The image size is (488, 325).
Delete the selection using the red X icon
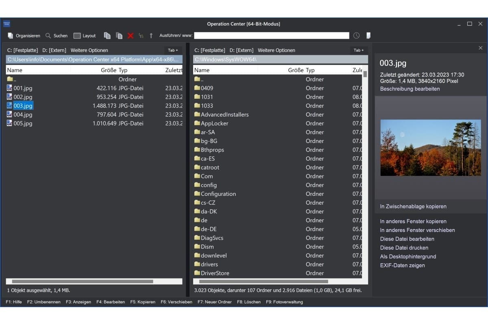pyautogui.click(x=130, y=35)
